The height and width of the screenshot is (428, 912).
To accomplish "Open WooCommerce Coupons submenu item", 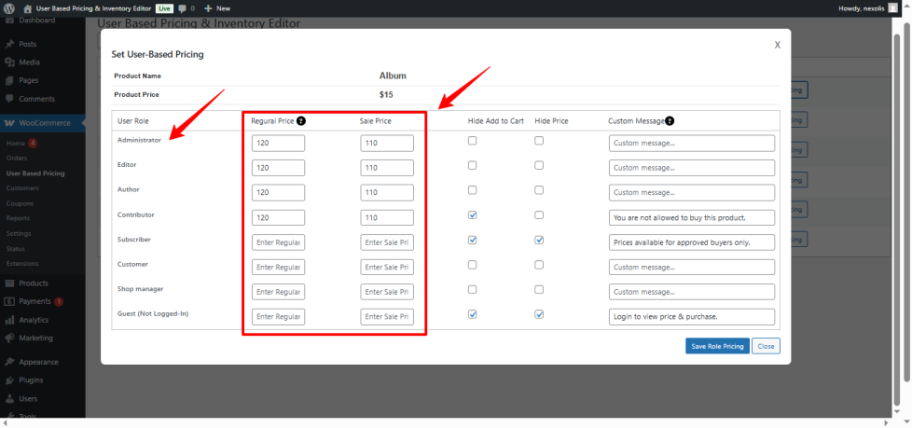I will tap(20, 203).
